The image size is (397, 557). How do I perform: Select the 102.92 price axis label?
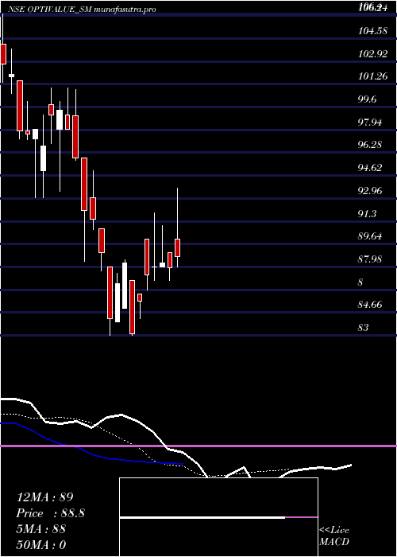coord(372,54)
